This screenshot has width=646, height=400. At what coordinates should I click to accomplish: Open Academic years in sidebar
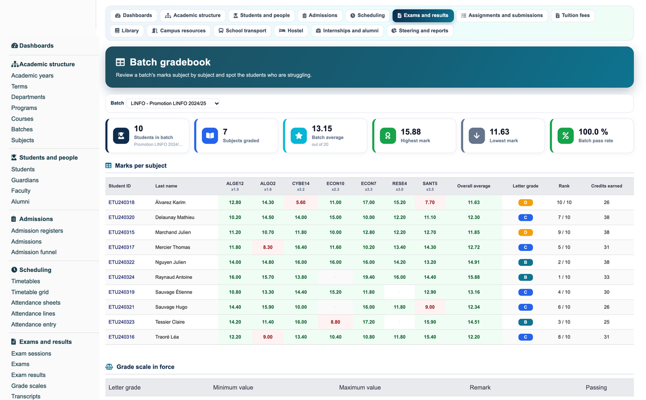coord(32,76)
